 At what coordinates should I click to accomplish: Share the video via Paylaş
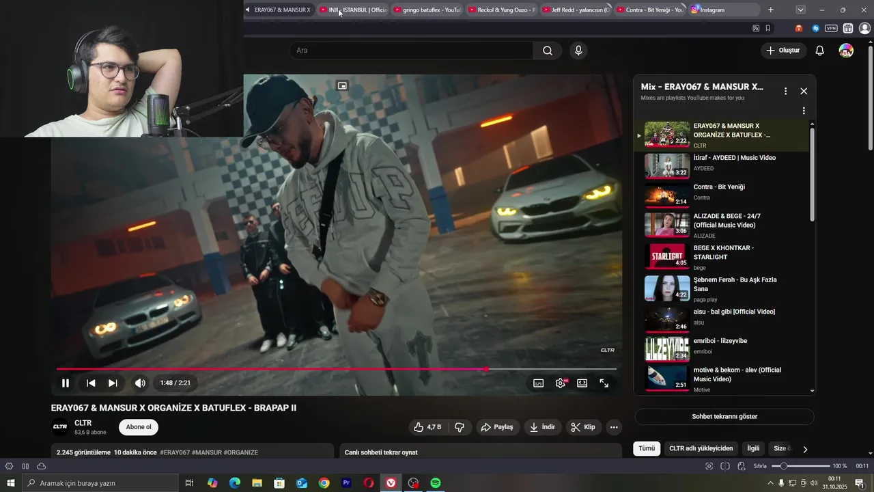coord(497,427)
